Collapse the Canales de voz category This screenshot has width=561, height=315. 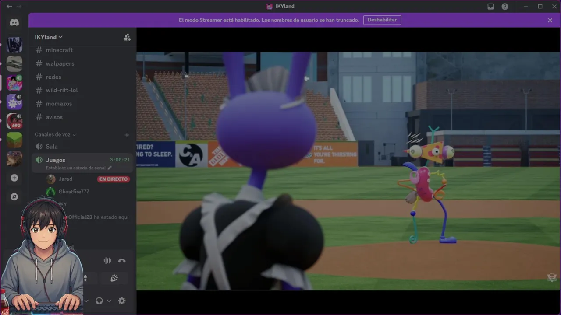coord(55,135)
